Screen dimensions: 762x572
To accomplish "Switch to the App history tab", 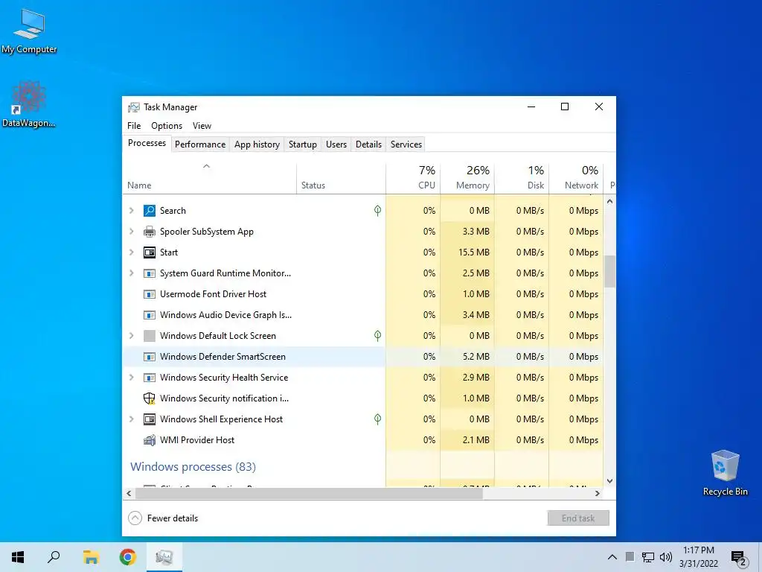I will tap(257, 144).
